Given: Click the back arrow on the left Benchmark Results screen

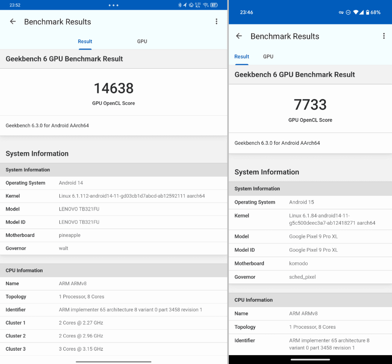Looking at the screenshot, I should pos(13,22).
